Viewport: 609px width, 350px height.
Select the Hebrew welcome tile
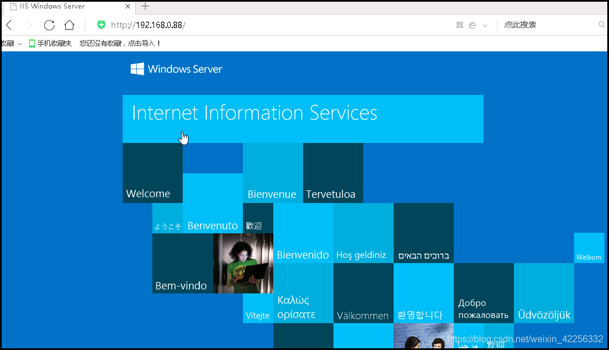coord(423,233)
